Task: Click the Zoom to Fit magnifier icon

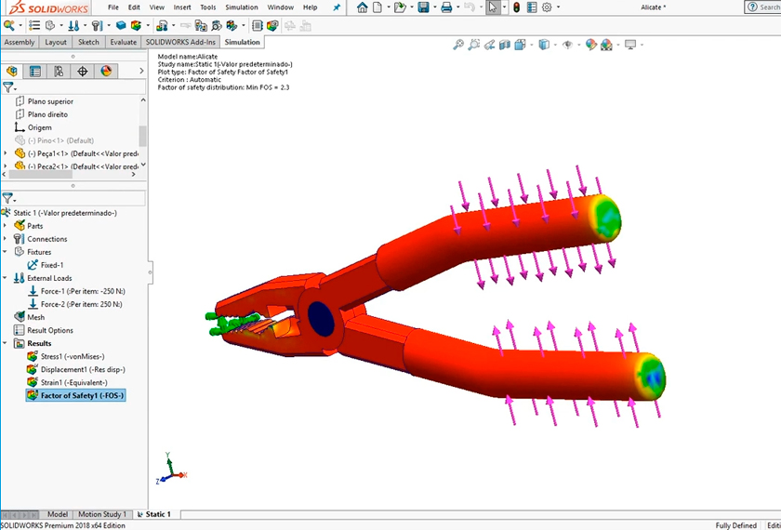Action: (x=458, y=45)
